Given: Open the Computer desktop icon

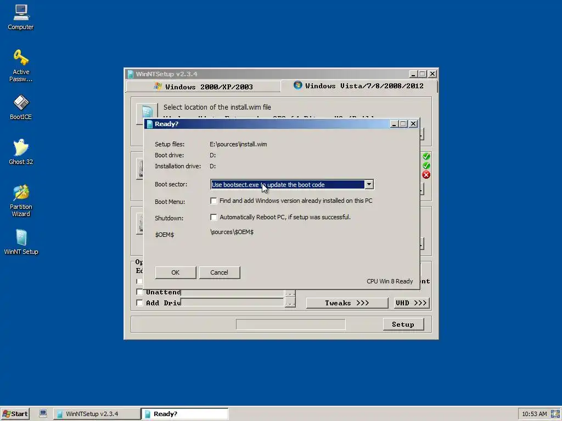Looking at the screenshot, I should click(21, 17).
